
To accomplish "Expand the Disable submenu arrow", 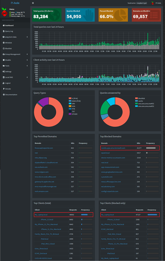I will click(27, 60).
